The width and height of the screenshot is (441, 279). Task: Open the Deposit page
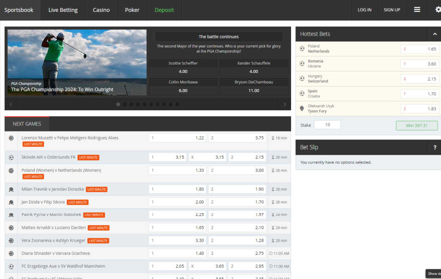[164, 10]
